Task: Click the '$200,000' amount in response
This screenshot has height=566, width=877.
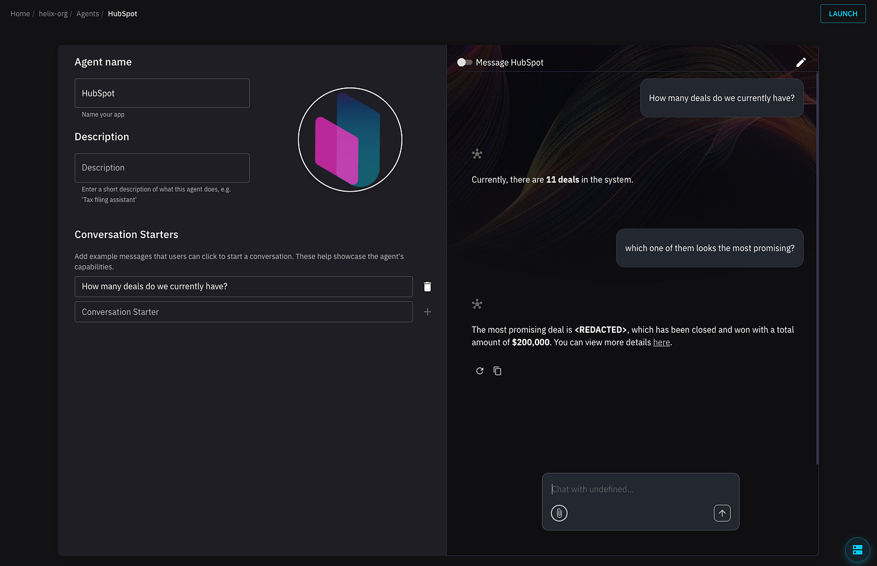Action: click(x=531, y=342)
